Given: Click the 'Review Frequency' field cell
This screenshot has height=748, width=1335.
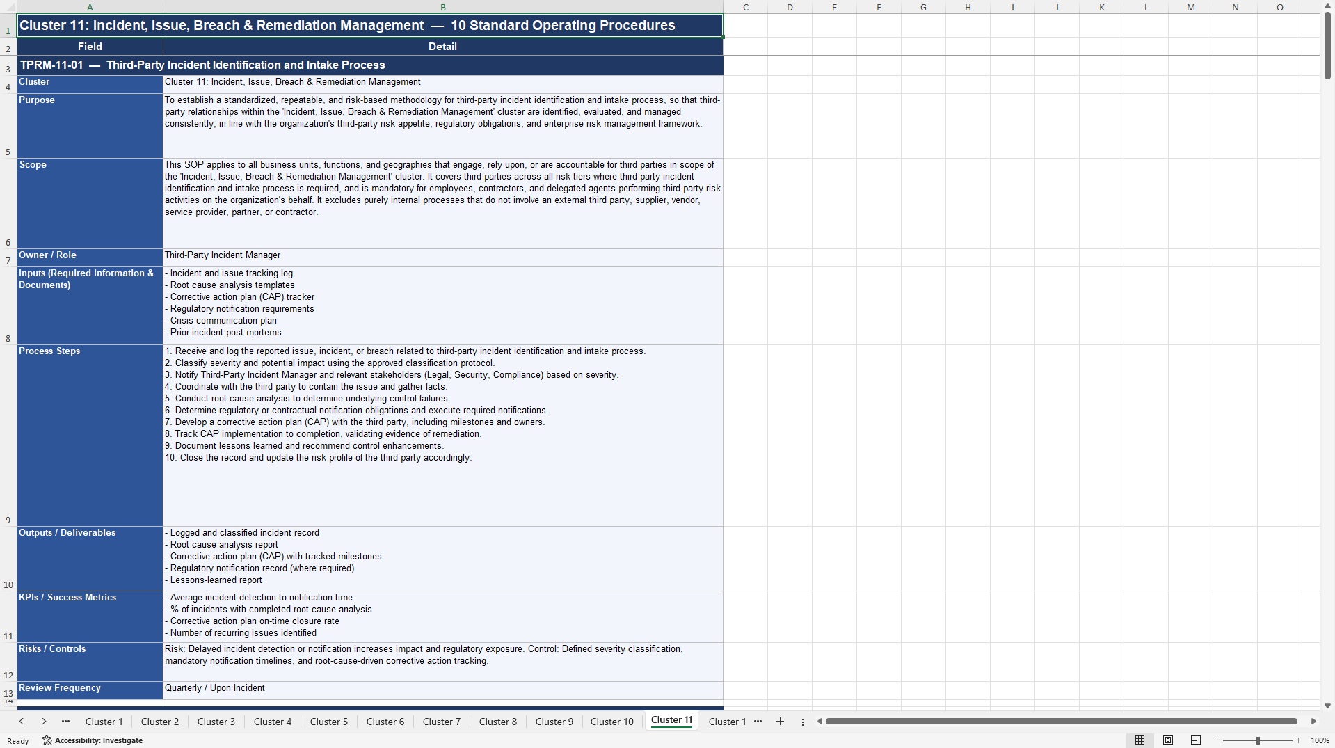Looking at the screenshot, I should (x=90, y=690).
